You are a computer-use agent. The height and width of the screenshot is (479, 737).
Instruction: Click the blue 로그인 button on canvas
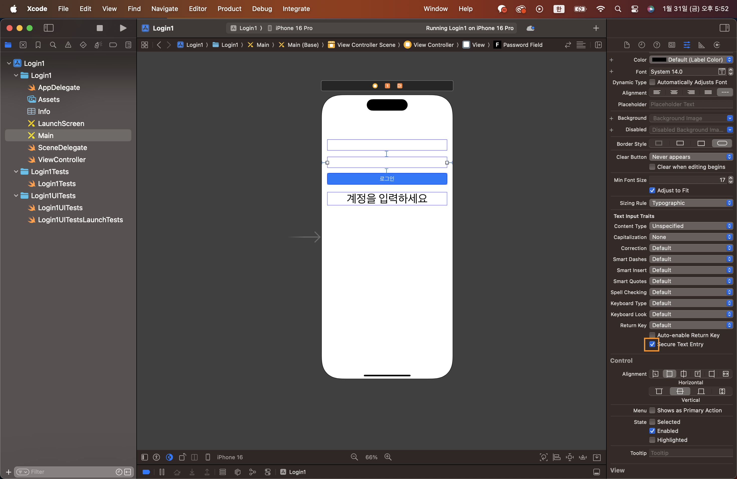[387, 179]
